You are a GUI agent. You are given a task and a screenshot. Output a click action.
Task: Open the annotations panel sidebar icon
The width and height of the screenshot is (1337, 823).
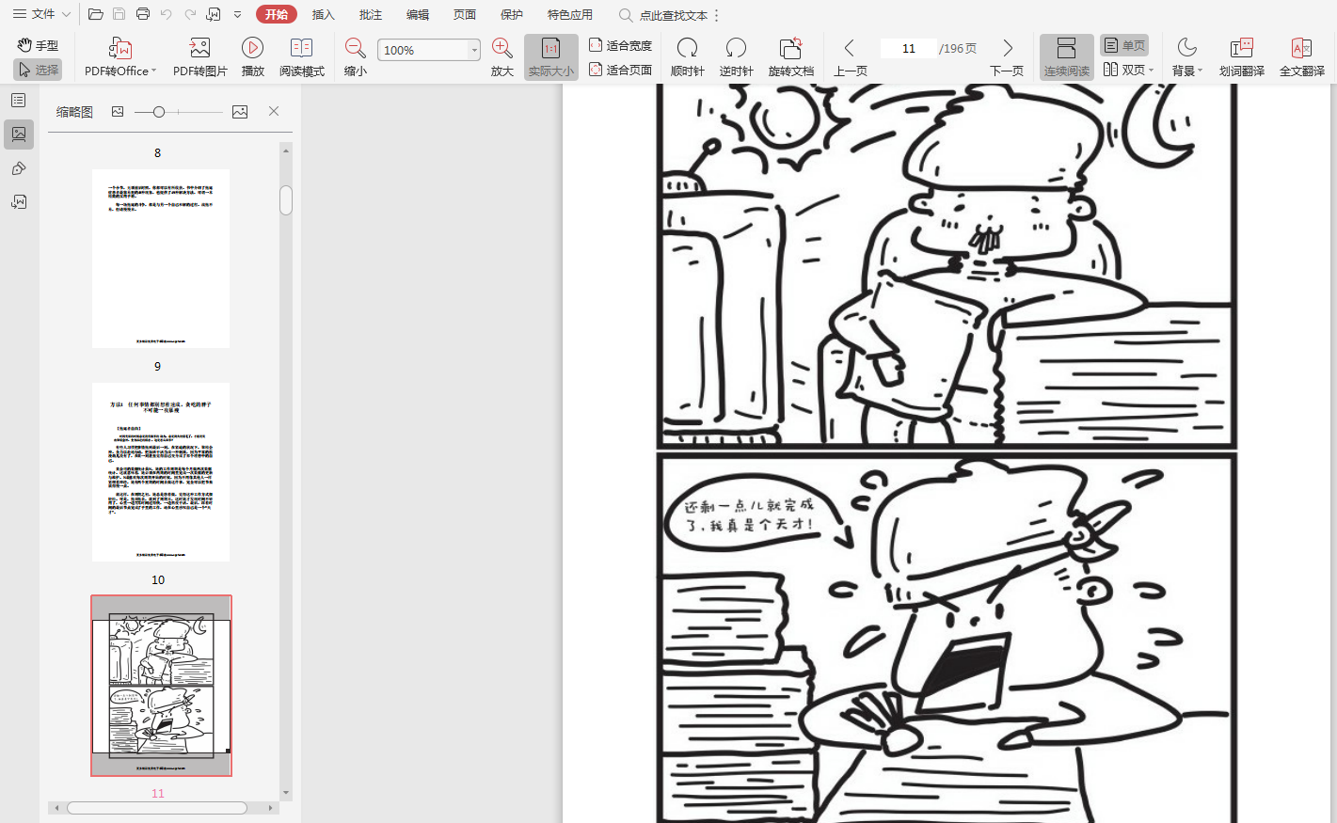coord(19,168)
